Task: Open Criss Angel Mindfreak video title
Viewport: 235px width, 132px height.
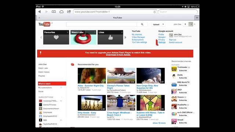Action: point(119,114)
